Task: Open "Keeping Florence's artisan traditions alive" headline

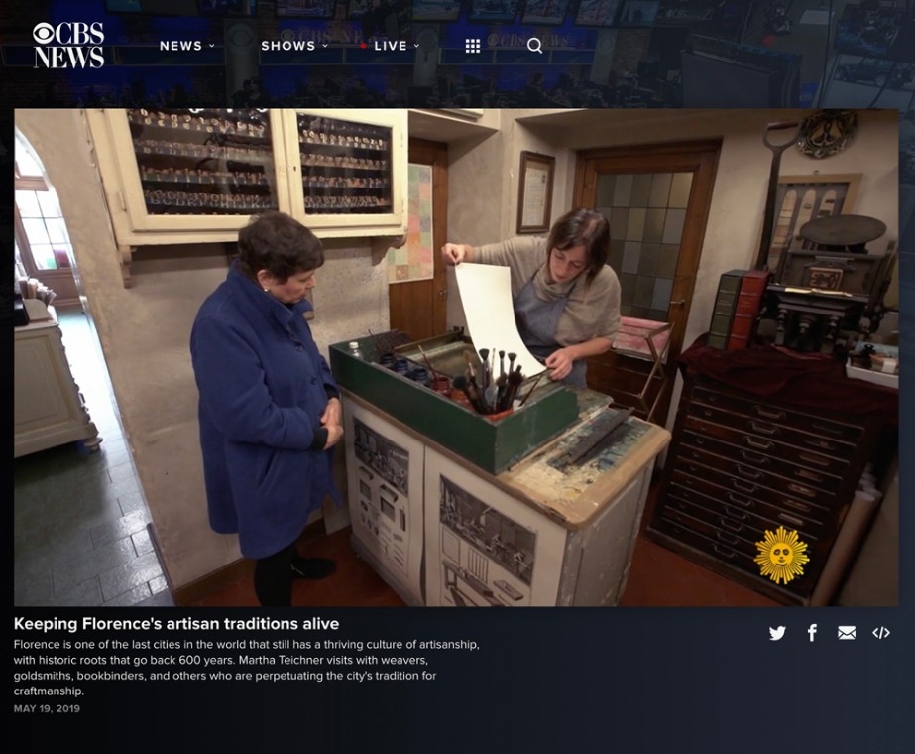Action: 176,624
